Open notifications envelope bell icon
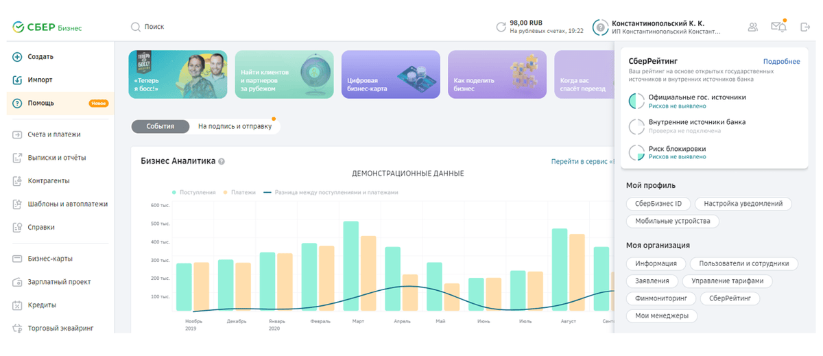Screen dimensions: 823x356 778,27
